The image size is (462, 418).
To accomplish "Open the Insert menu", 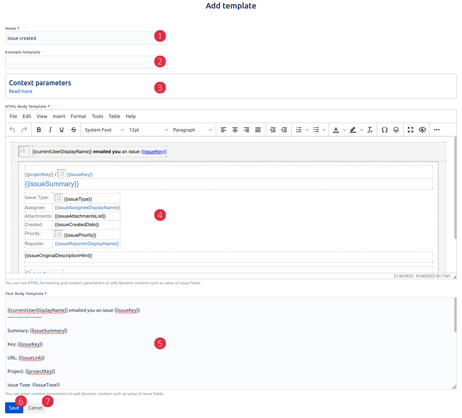I will coord(59,116).
